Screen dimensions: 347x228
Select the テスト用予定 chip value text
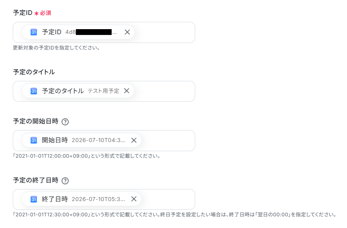tap(104, 91)
